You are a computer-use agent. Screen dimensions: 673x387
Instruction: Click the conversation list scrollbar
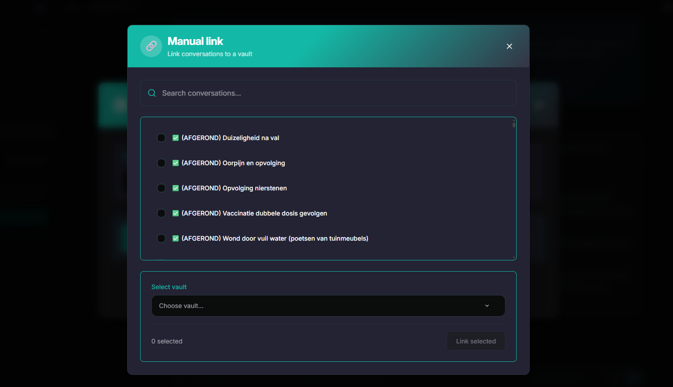point(513,125)
